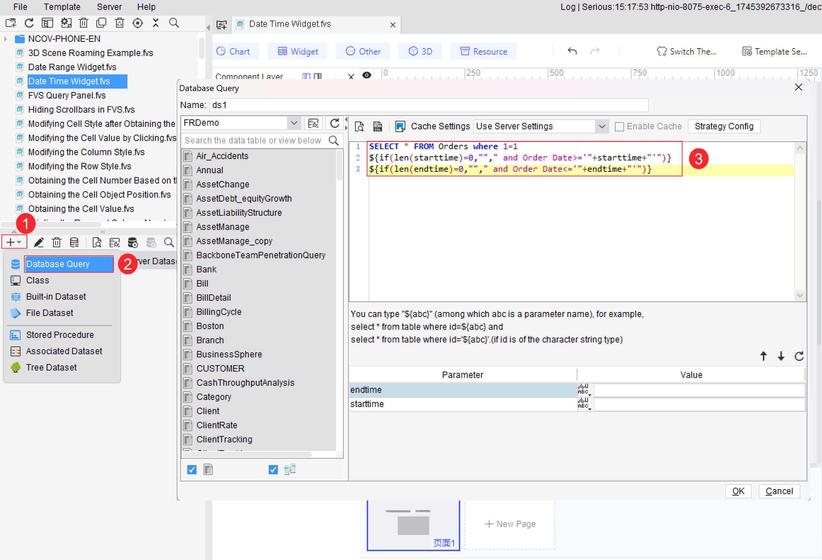The width and height of the screenshot is (822, 560).
Task: Click the delete trash icon in the file toolbar
Action: click(x=84, y=23)
